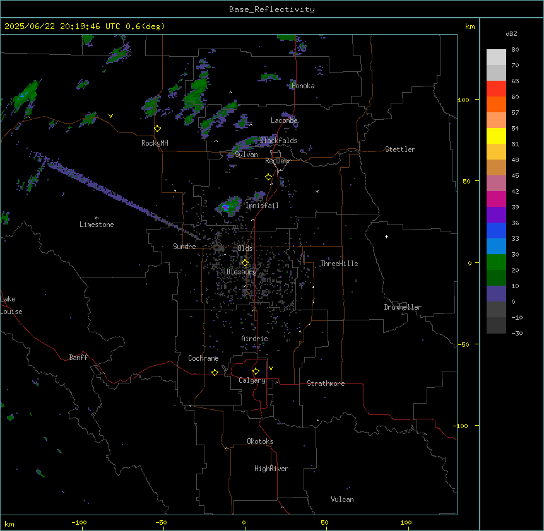
Task: Click the dBZ legend heading
Action: (511, 34)
